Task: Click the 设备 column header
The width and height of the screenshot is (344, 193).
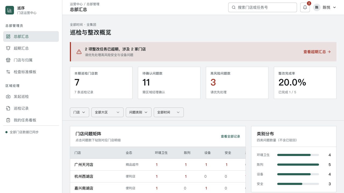Action: click(x=207, y=153)
